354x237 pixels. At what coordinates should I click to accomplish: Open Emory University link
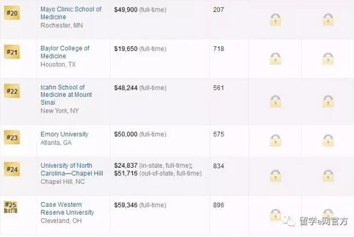click(64, 135)
